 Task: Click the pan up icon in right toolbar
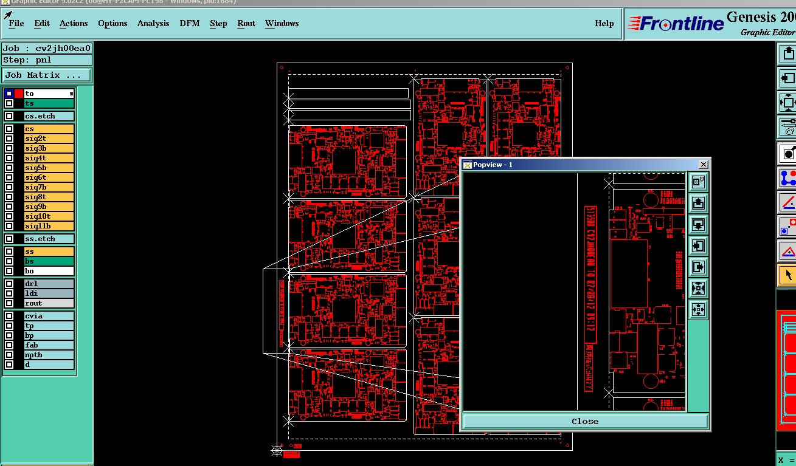click(x=789, y=54)
